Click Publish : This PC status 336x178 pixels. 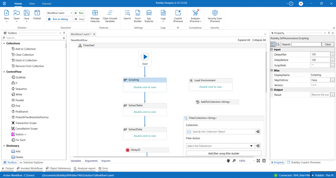point(323,175)
